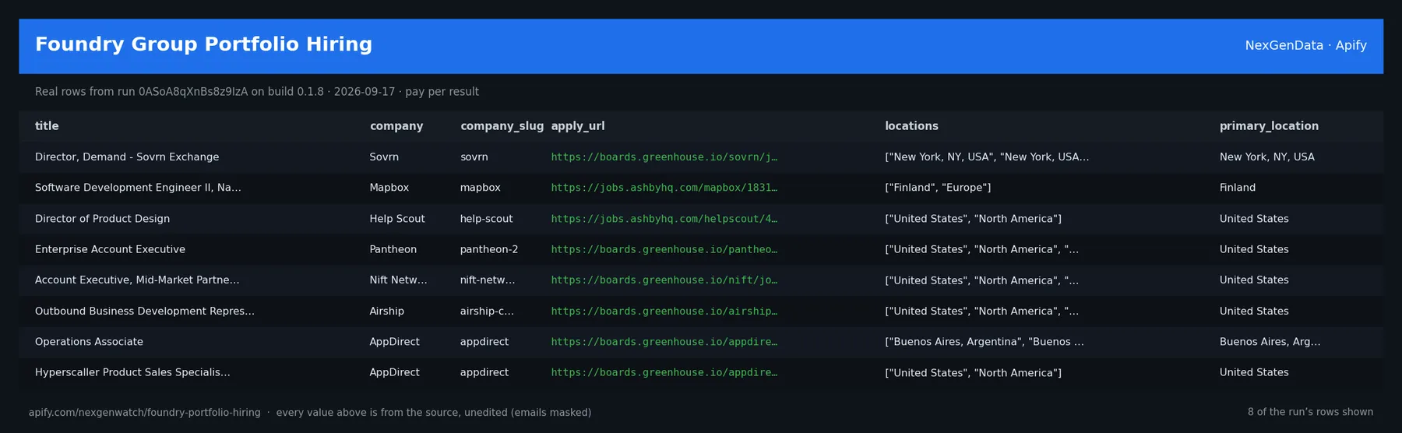Click the 'NexGenData · Apify' header label
Viewport: 1402px width, 433px height.
coord(1305,45)
